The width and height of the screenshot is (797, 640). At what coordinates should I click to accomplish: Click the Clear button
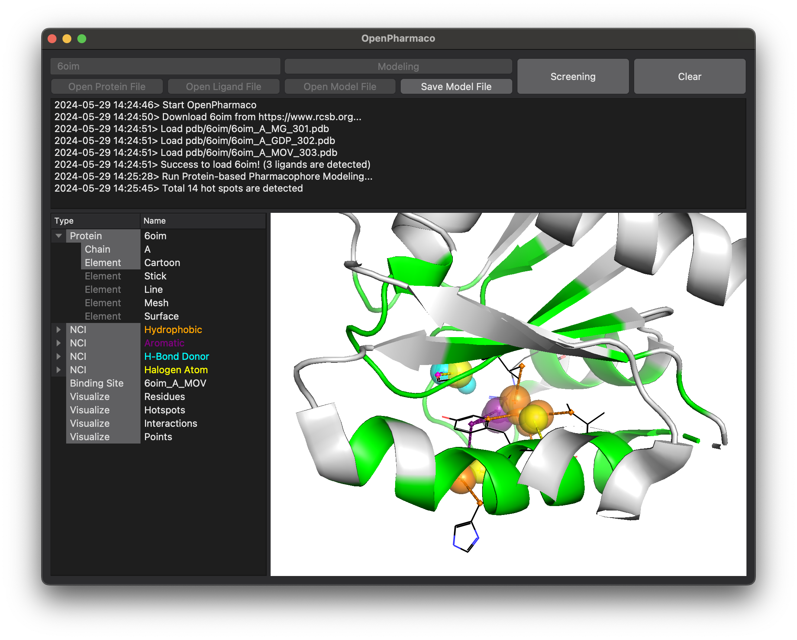click(690, 76)
